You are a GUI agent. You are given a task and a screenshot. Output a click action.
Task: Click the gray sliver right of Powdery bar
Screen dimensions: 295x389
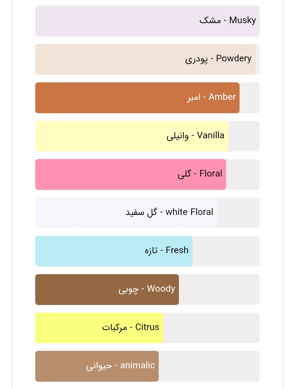(258, 59)
